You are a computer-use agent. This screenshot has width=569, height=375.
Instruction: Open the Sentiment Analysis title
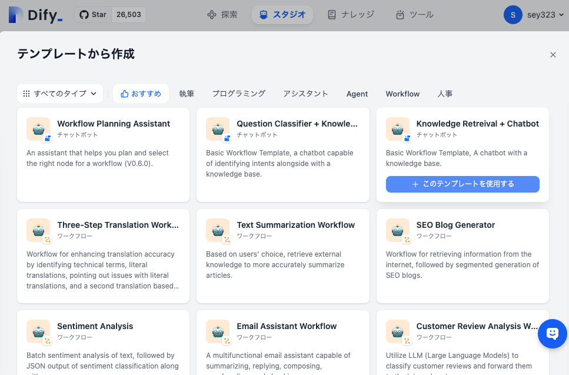tap(95, 326)
